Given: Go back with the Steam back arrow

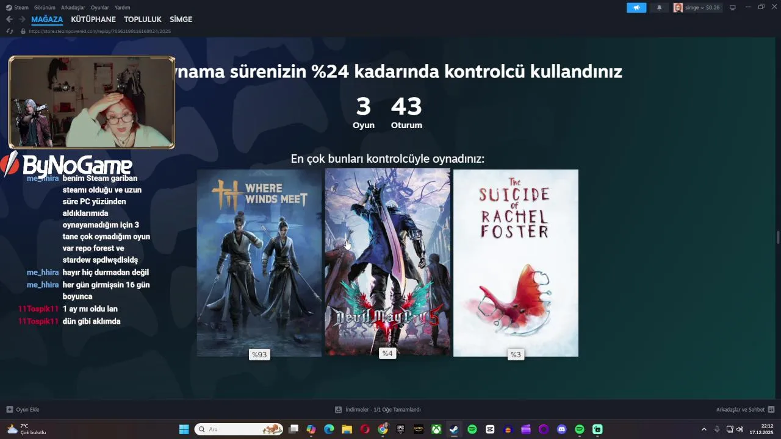Looking at the screenshot, I should coord(9,20).
